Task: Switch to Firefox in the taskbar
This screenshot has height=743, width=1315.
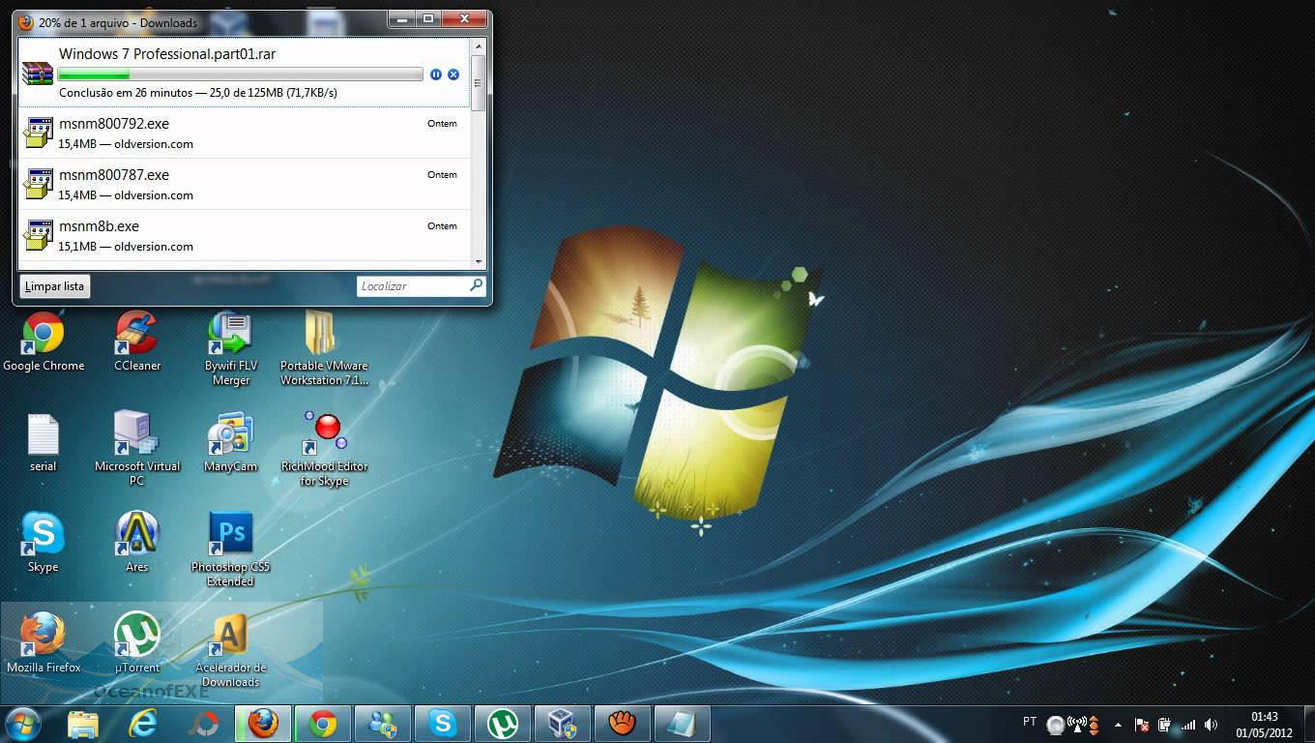Action: [x=263, y=724]
